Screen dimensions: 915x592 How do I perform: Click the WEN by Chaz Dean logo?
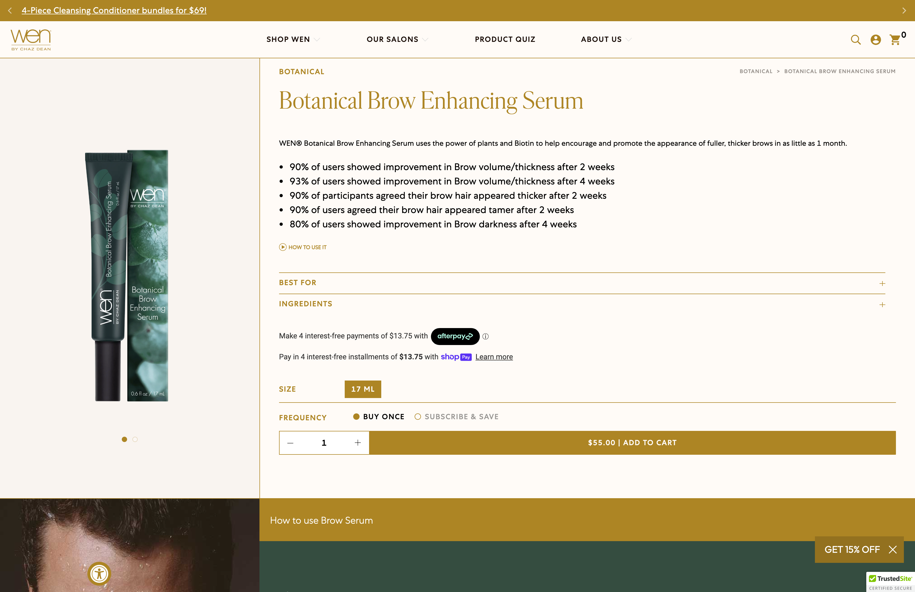[31, 39]
